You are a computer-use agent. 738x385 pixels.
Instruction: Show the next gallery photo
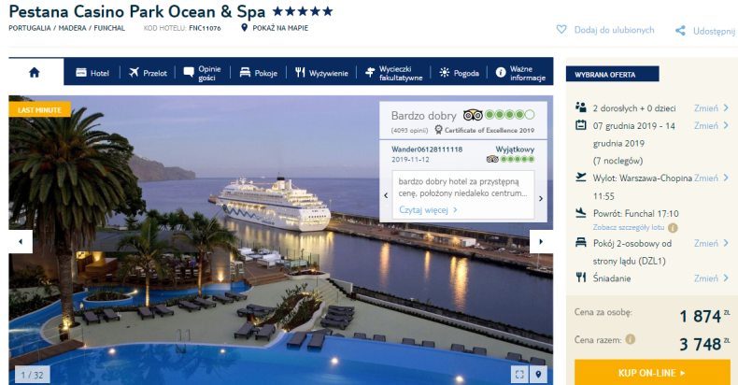[x=541, y=241]
